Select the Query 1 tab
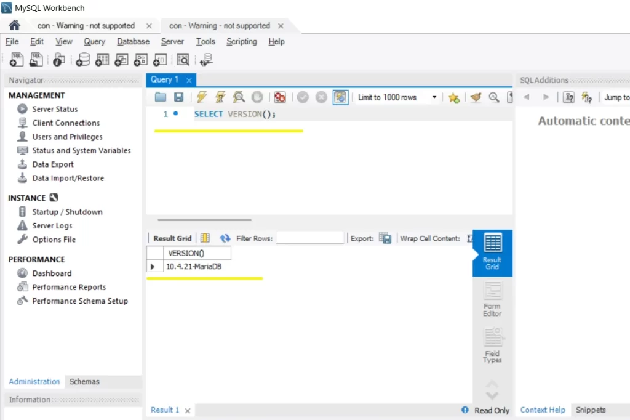The height and width of the screenshot is (420, 630). point(164,79)
